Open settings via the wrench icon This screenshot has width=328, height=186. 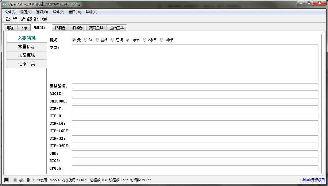[x=23, y=19]
